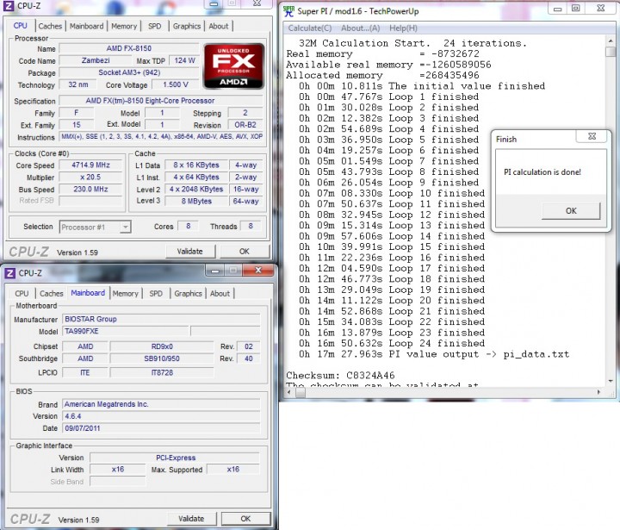This screenshot has width=620, height=530.
Task: Click the LPCIO value IT8728
Action: pos(162,373)
